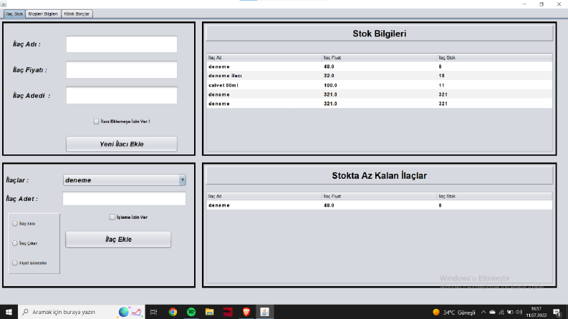Expand the İlaçlar combo box arrow
568x319 pixels.
tap(182, 180)
